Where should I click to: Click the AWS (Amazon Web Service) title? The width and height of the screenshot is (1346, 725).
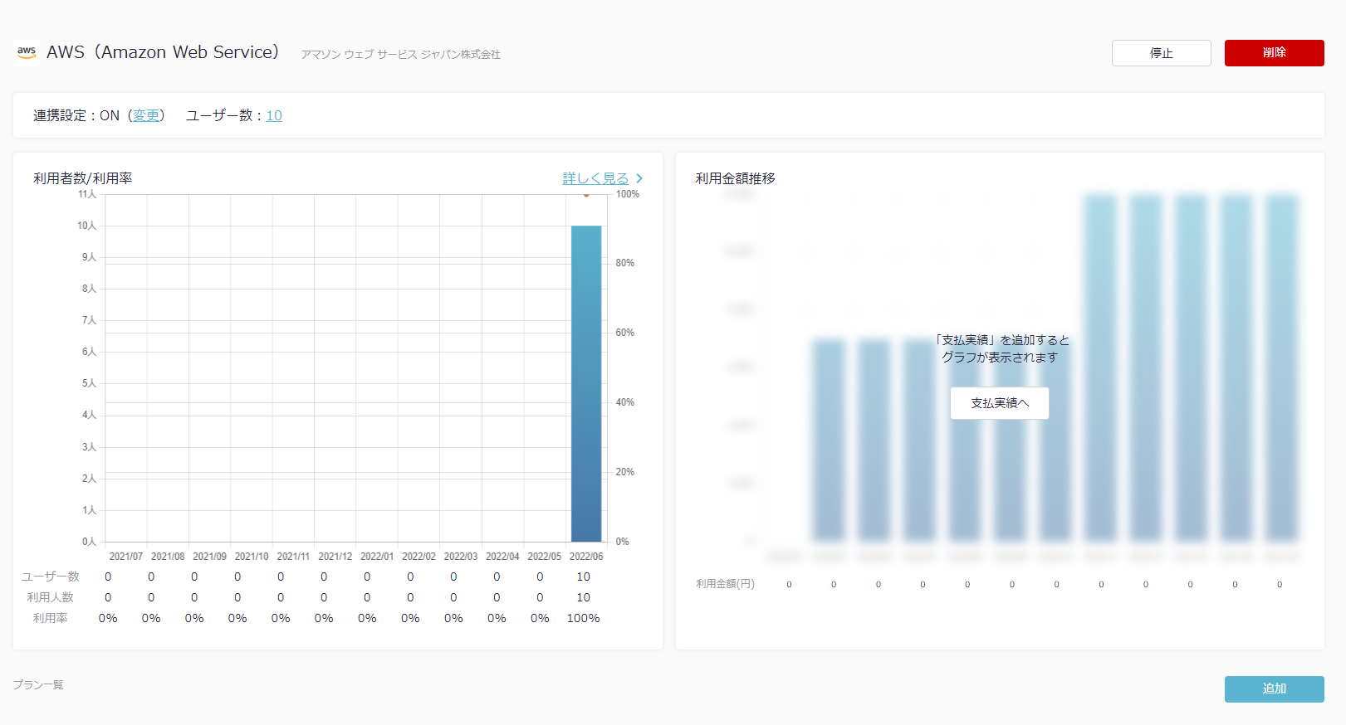pos(163,52)
